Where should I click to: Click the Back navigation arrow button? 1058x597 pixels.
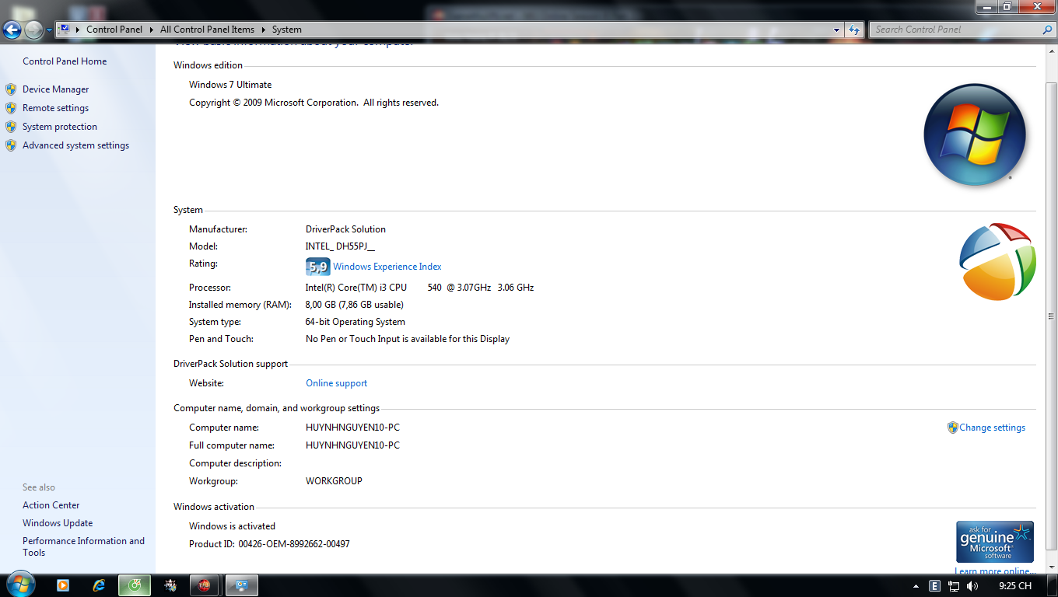click(x=12, y=30)
